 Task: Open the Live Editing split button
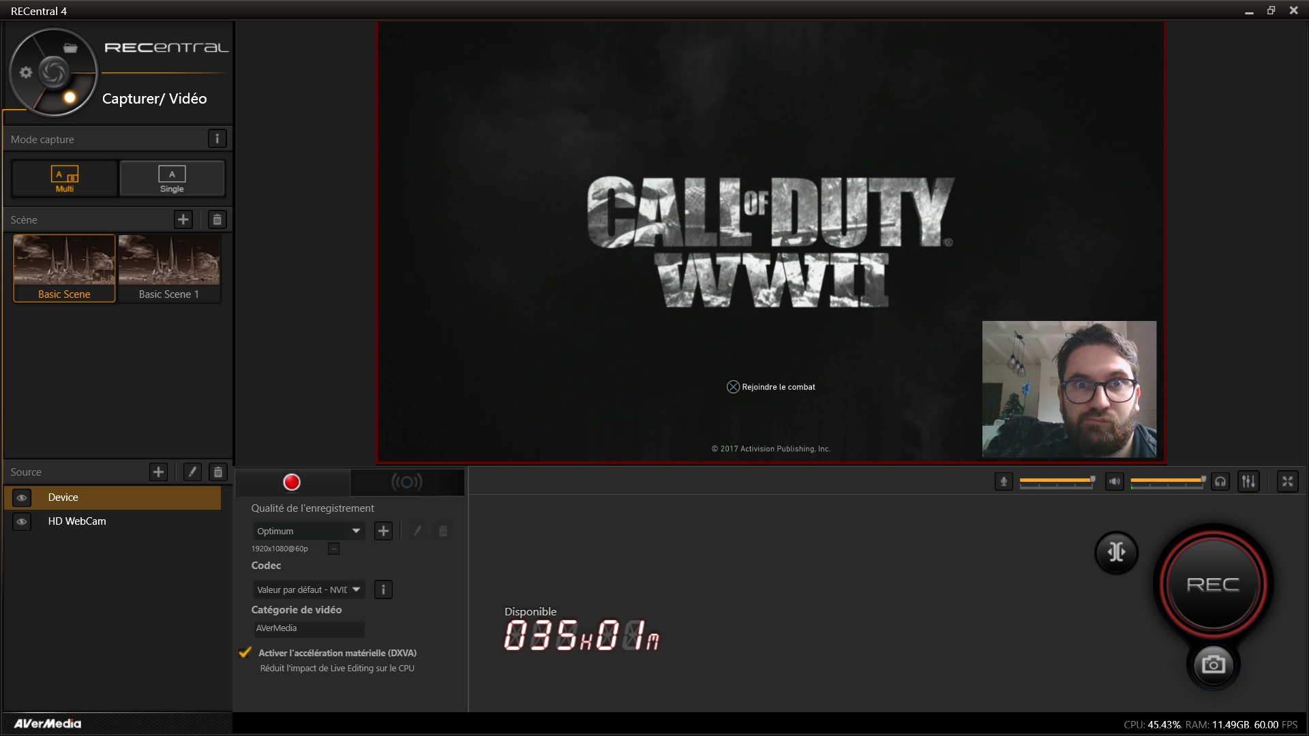1116,551
